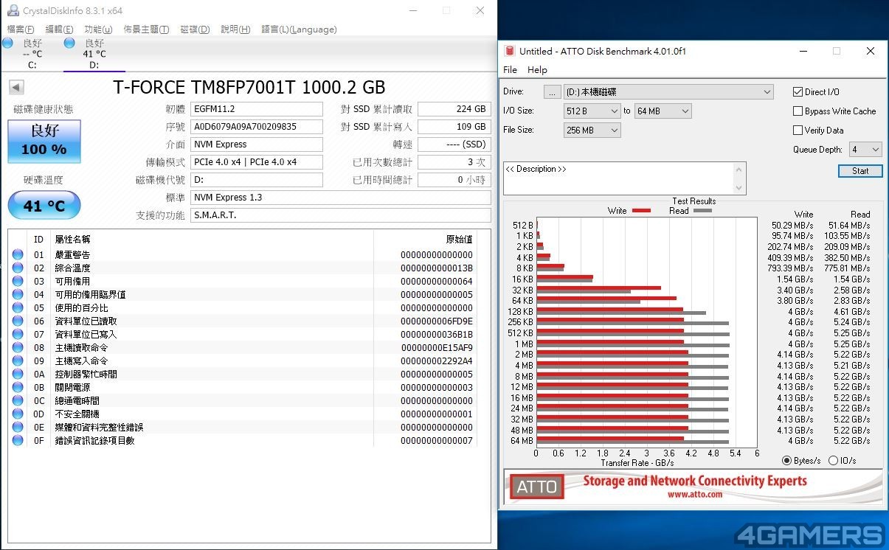The image size is (889, 550).
Task: Click status orb for attribute 0A 控制器繁忙時間
Action: coord(18,375)
